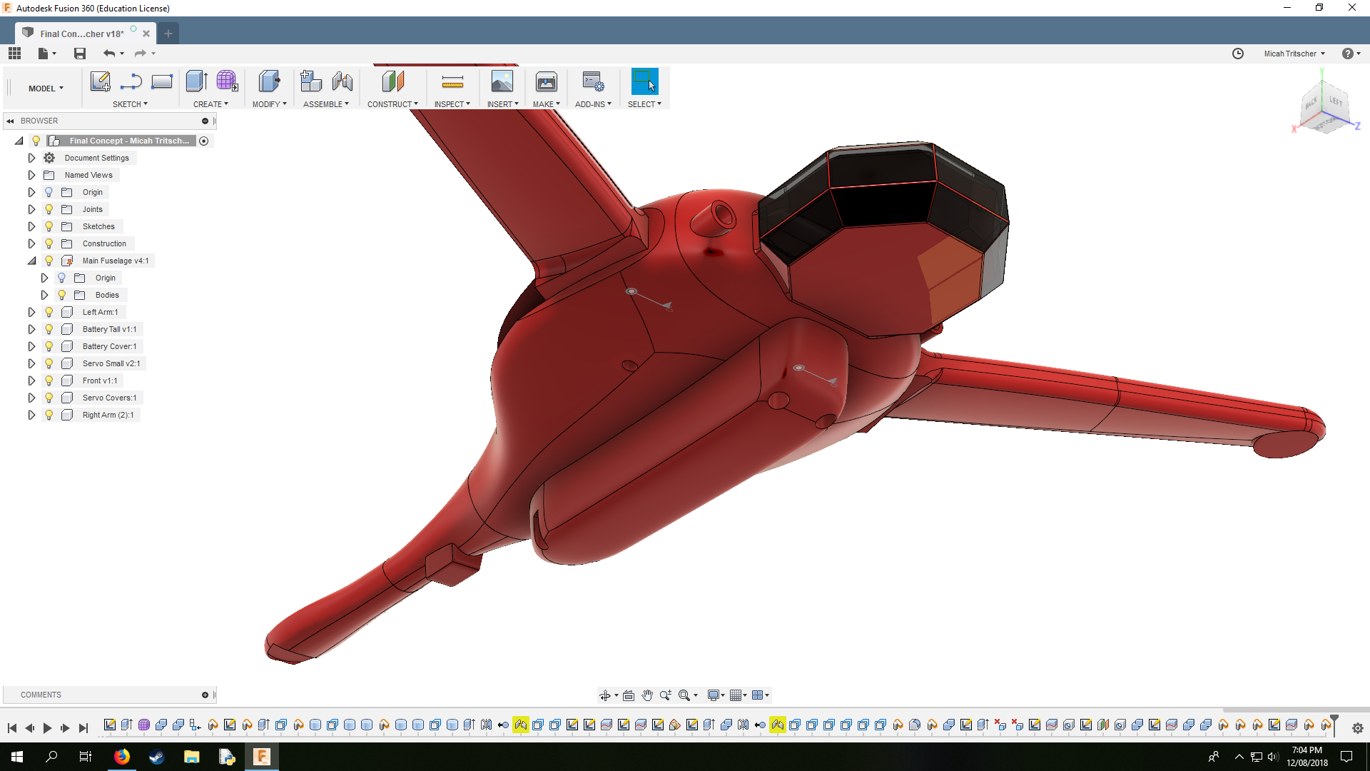Image resolution: width=1370 pixels, height=771 pixels.
Task: Open the ADD-INS menu
Action: (x=593, y=104)
